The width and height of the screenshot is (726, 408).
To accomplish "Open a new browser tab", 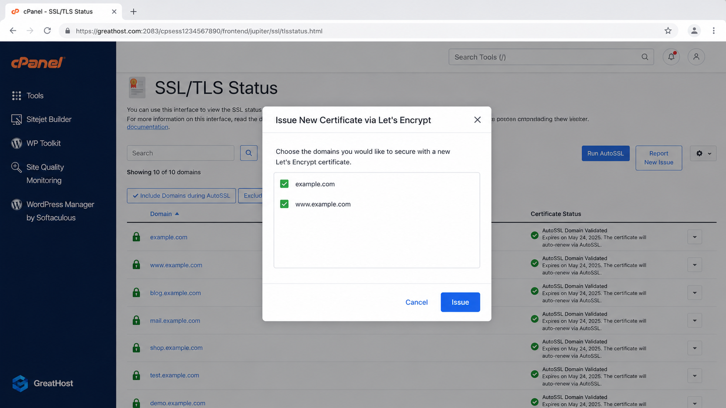I will click(x=133, y=12).
